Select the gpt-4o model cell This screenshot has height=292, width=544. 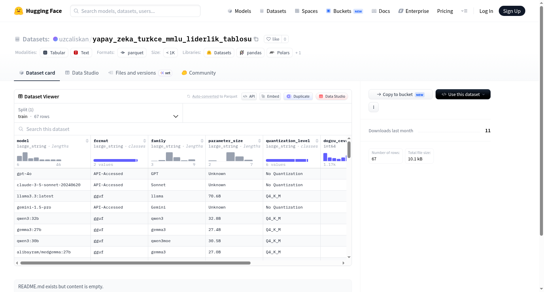click(52, 174)
